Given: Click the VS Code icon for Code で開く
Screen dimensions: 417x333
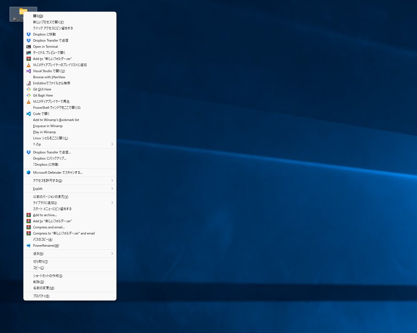Looking at the screenshot, I should [x=29, y=114].
